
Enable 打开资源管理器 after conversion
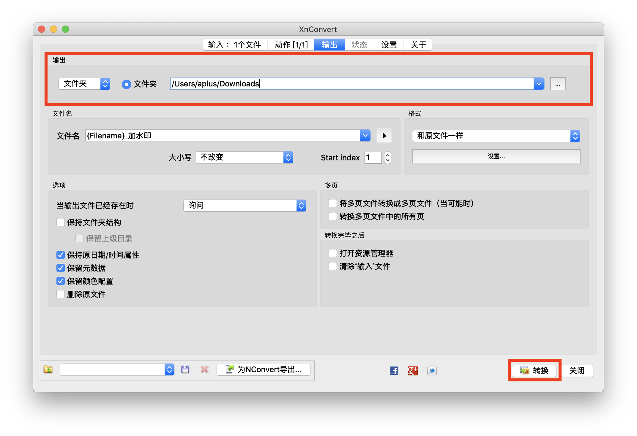point(333,253)
